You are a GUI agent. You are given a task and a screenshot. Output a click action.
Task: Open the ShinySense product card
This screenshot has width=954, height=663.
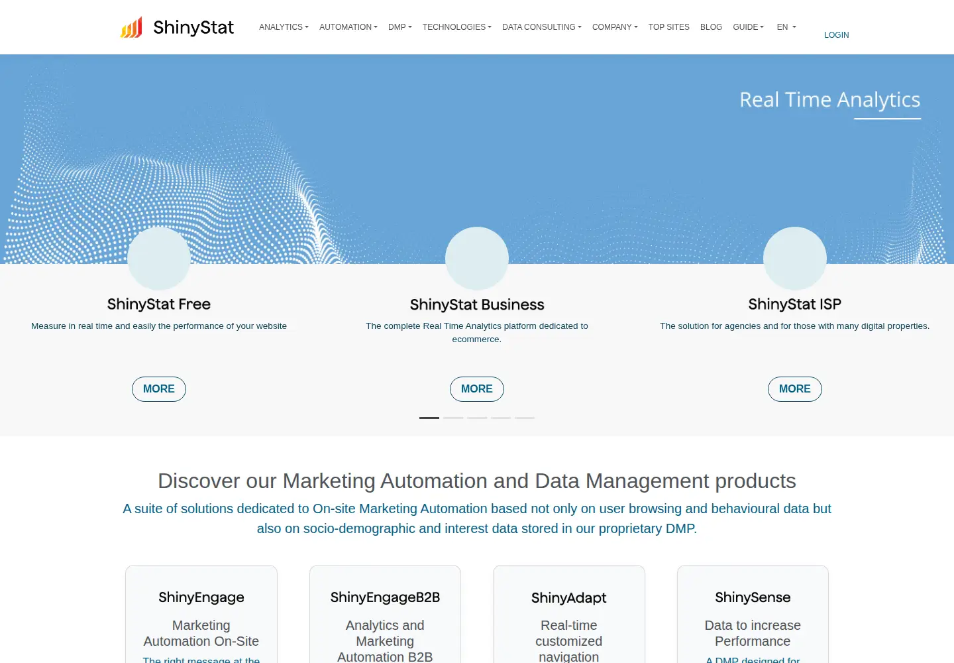pos(753,614)
